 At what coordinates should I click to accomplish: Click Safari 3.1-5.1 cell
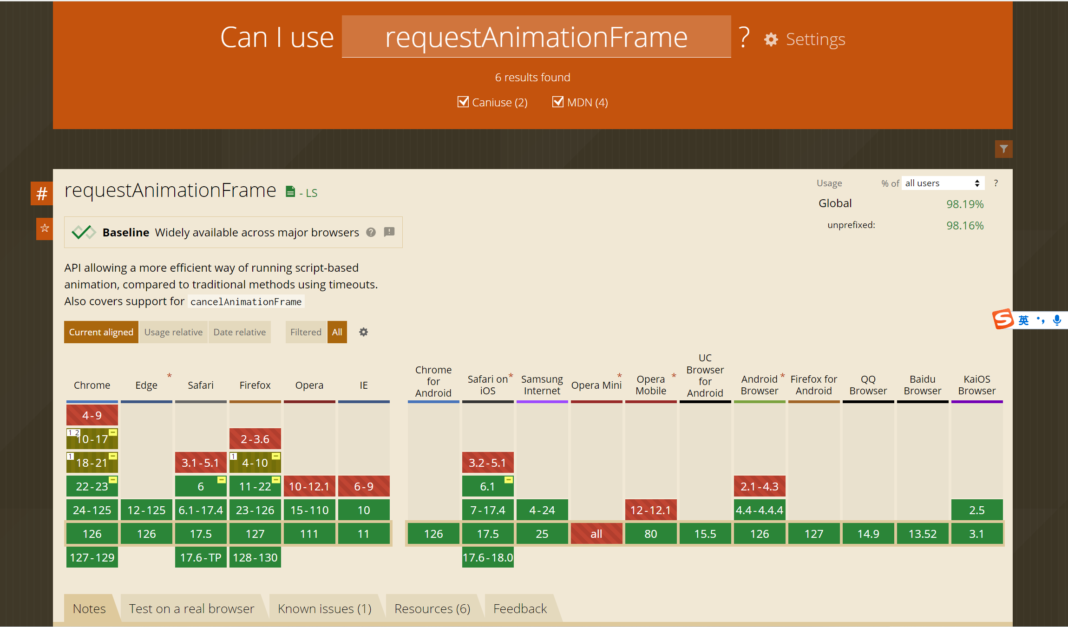coord(201,463)
